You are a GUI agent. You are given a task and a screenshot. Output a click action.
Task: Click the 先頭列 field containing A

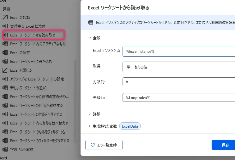pos(178,82)
